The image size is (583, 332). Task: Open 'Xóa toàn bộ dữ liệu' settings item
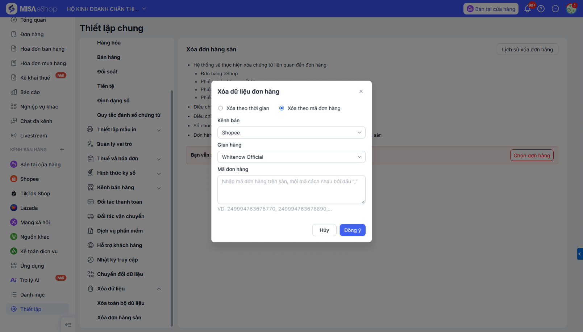[x=121, y=303]
